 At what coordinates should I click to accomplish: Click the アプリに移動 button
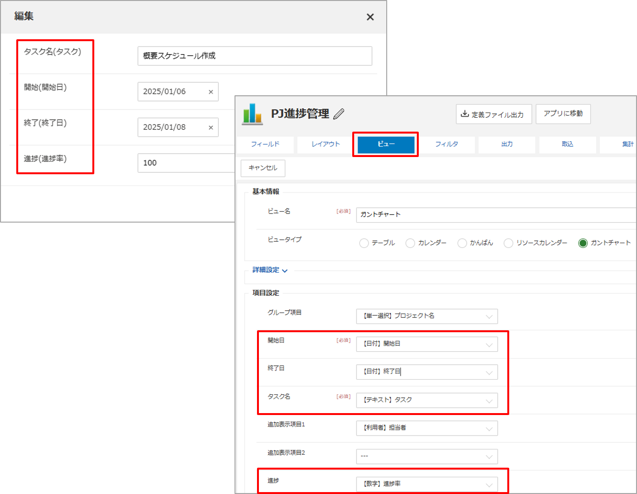(563, 114)
